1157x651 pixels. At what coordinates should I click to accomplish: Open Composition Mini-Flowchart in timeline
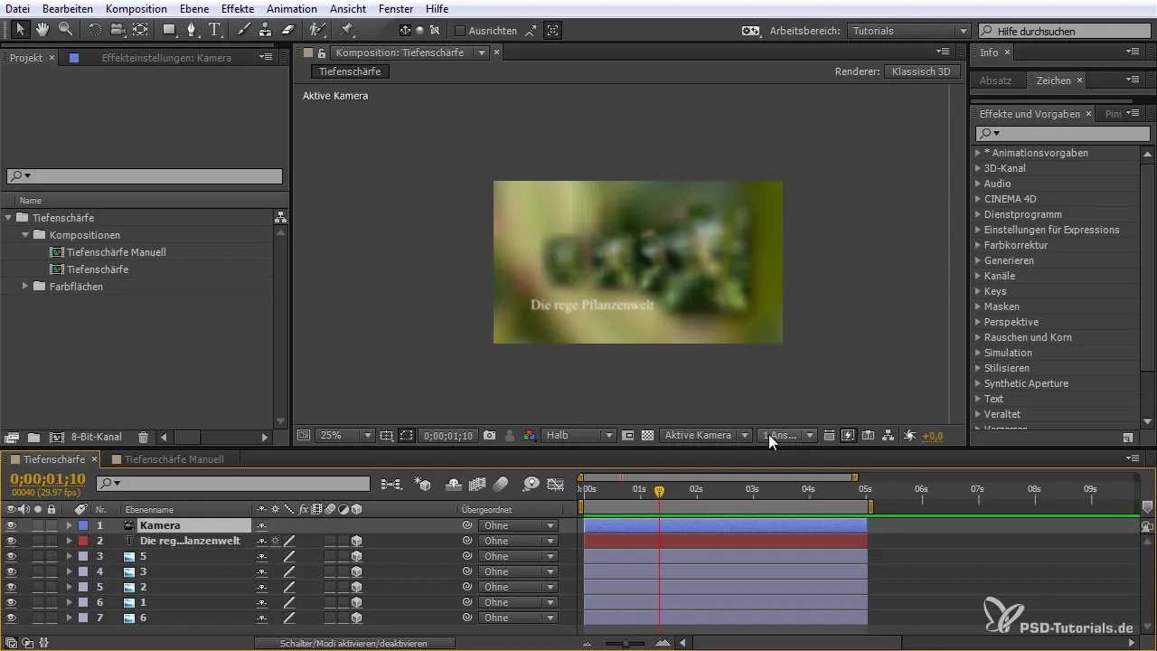coord(391,485)
